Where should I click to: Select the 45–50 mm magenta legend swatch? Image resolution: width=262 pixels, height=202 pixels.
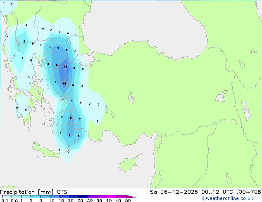[x=121, y=197]
